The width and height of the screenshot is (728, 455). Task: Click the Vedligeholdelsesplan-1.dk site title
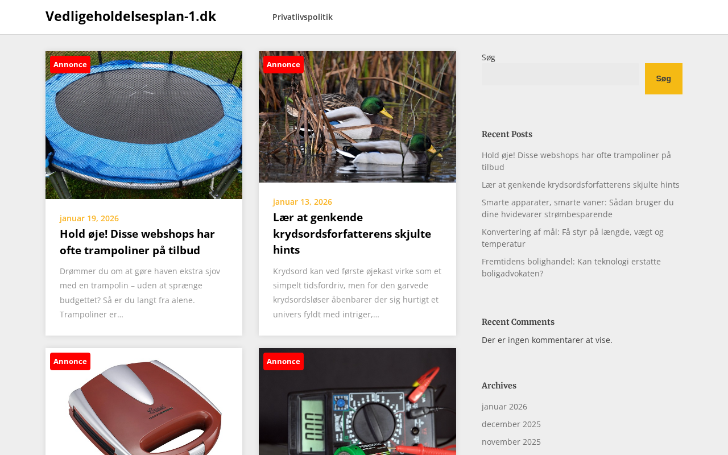point(131,16)
